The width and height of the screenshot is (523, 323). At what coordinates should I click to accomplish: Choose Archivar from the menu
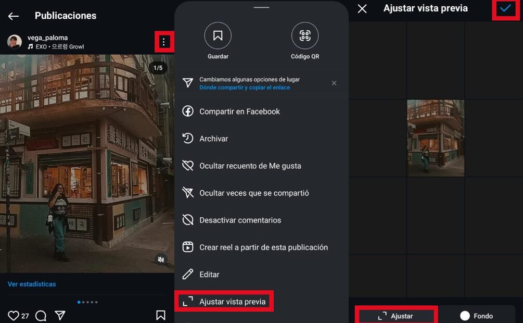click(213, 139)
